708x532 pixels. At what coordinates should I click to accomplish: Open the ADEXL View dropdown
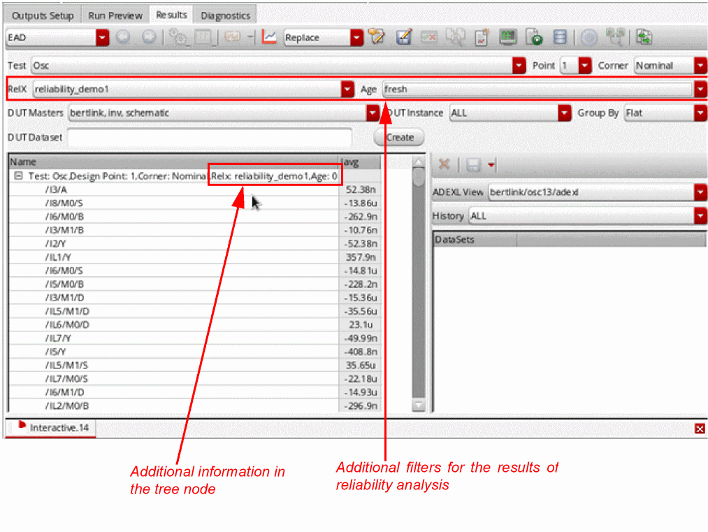click(700, 192)
